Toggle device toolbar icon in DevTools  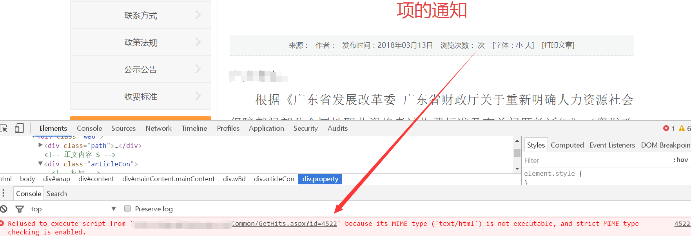click(x=19, y=128)
